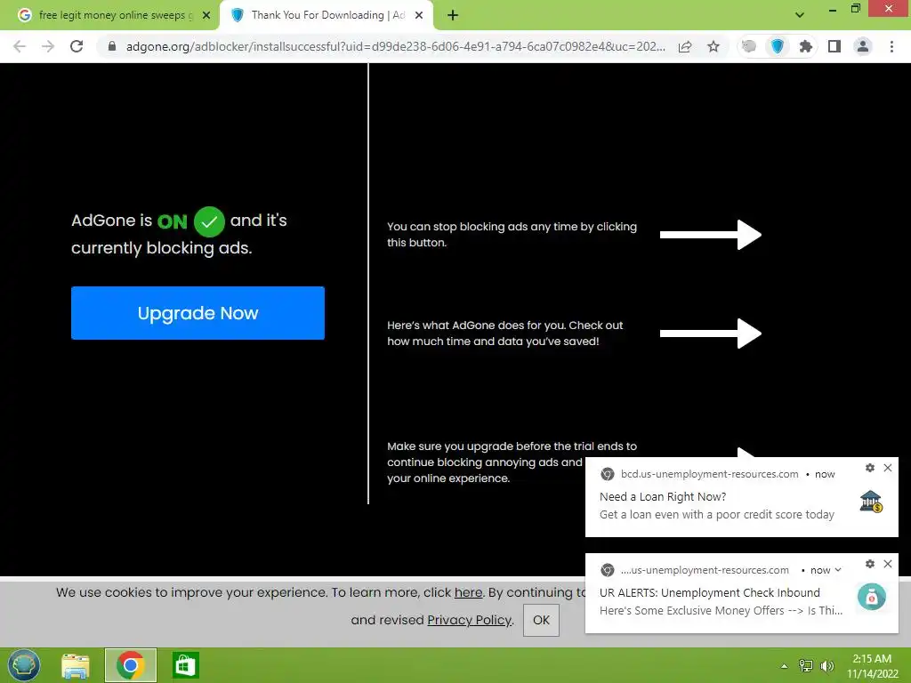The height and width of the screenshot is (683, 911).
Task: Reload the current page
Action: 77,46
